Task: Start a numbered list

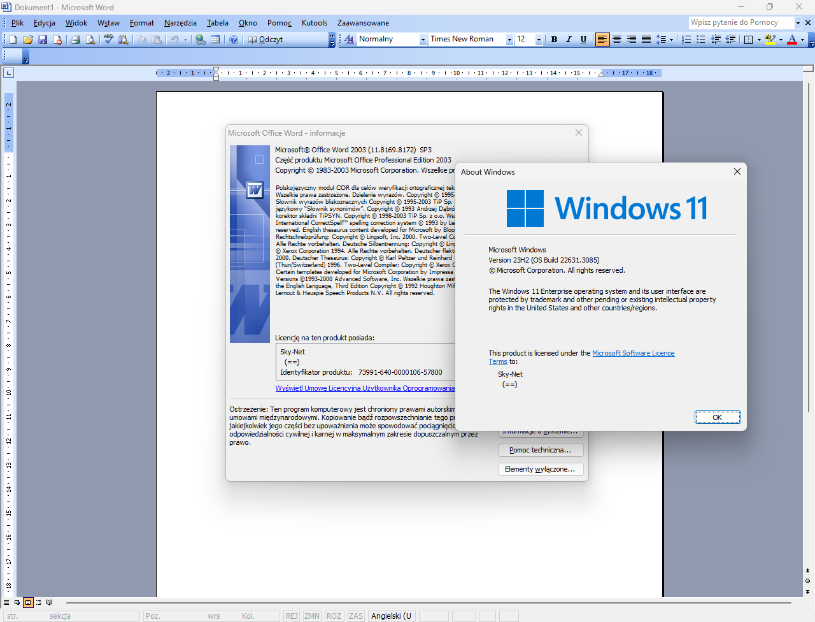Action: point(686,40)
